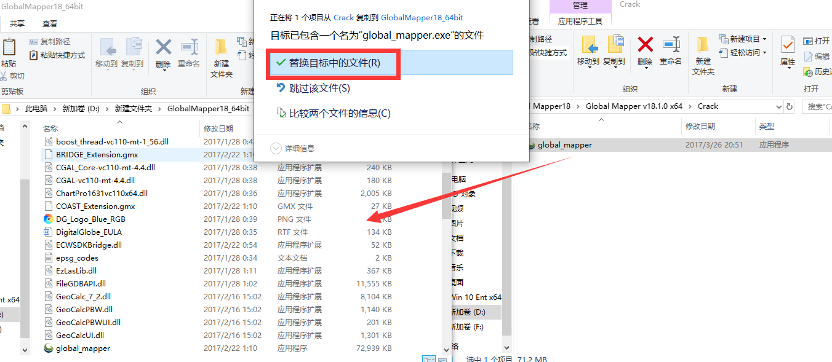Select GeoCalcPBWUI.dll file
The height and width of the screenshot is (362, 832).
(x=88, y=323)
